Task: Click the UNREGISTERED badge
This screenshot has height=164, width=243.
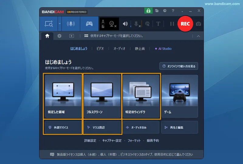Action: click(x=77, y=12)
